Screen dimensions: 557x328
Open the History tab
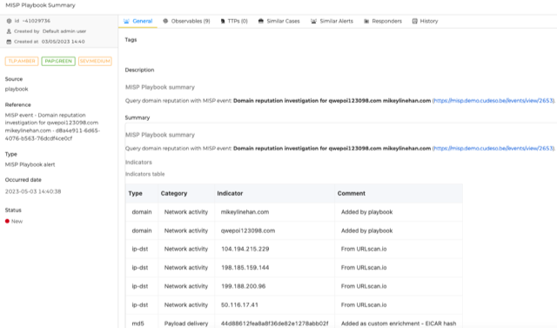[x=425, y=21]
